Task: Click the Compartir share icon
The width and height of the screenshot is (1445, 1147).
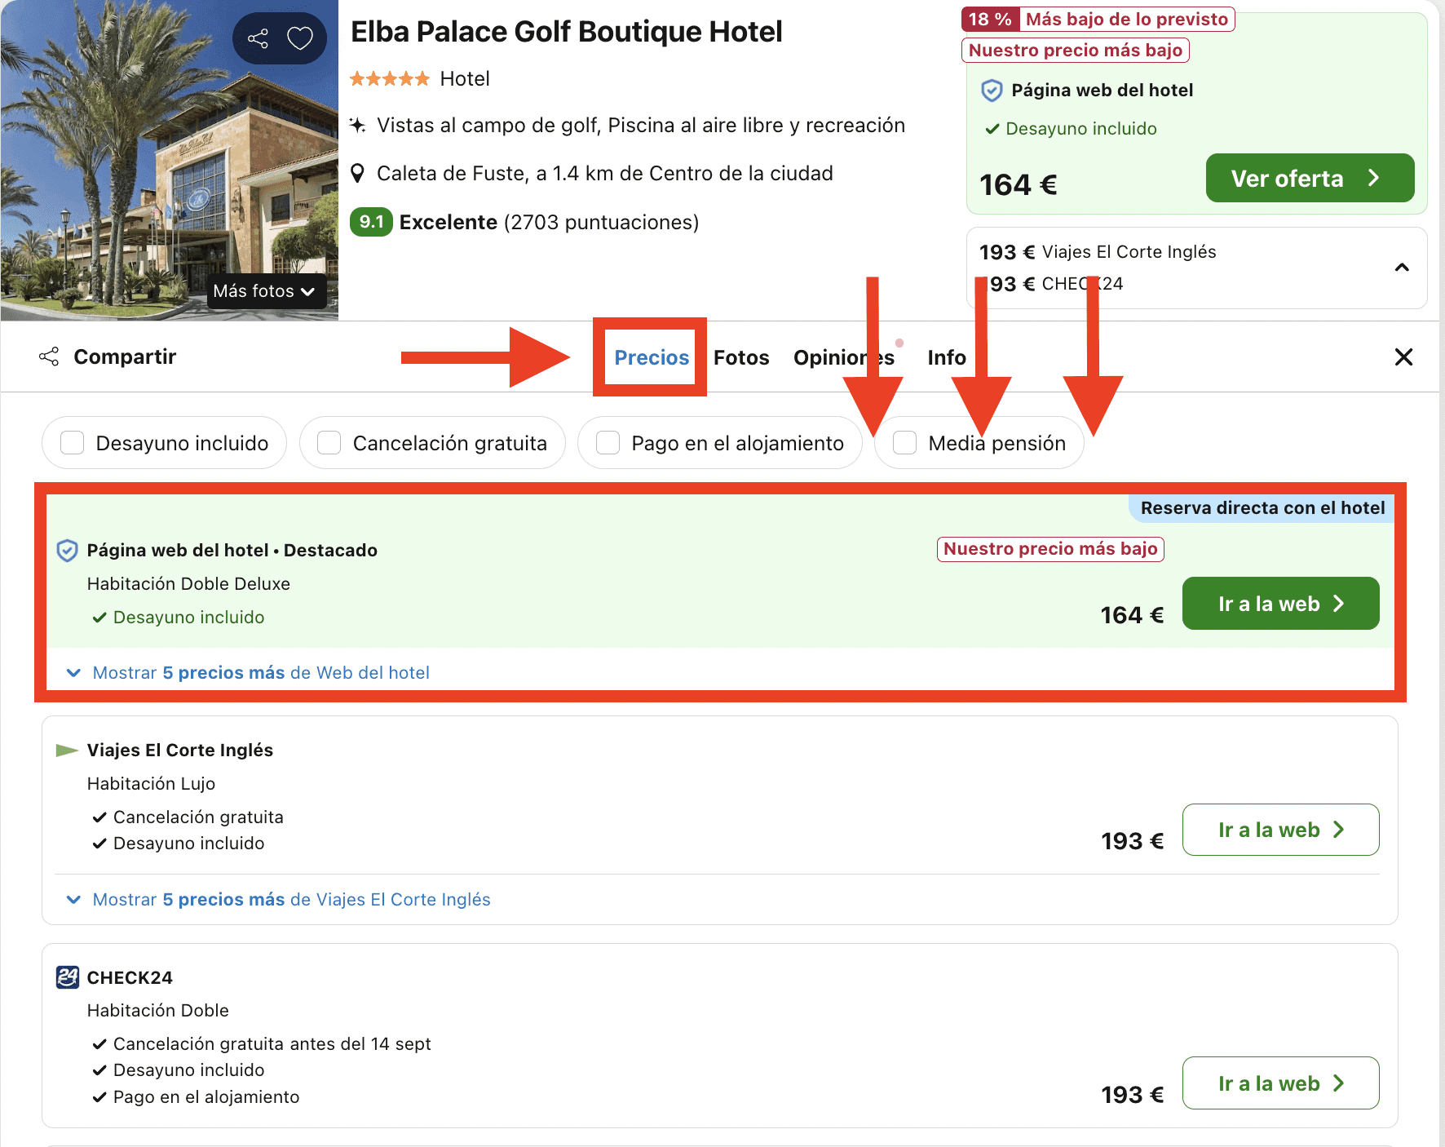Action: click(49, 356)
